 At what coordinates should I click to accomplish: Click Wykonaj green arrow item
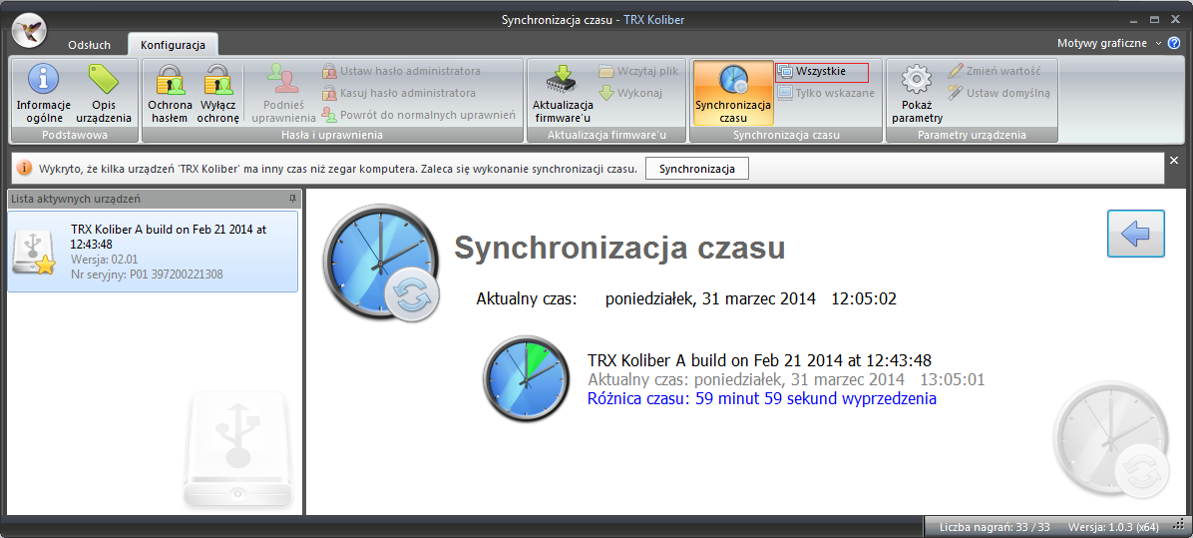[630, 93]
